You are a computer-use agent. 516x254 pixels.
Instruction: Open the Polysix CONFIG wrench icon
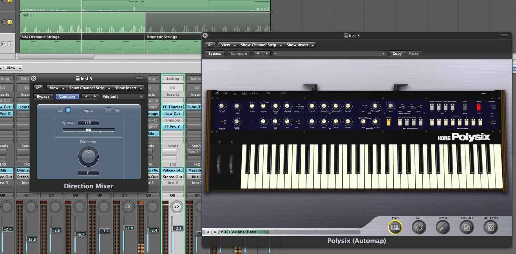(443, 227)
